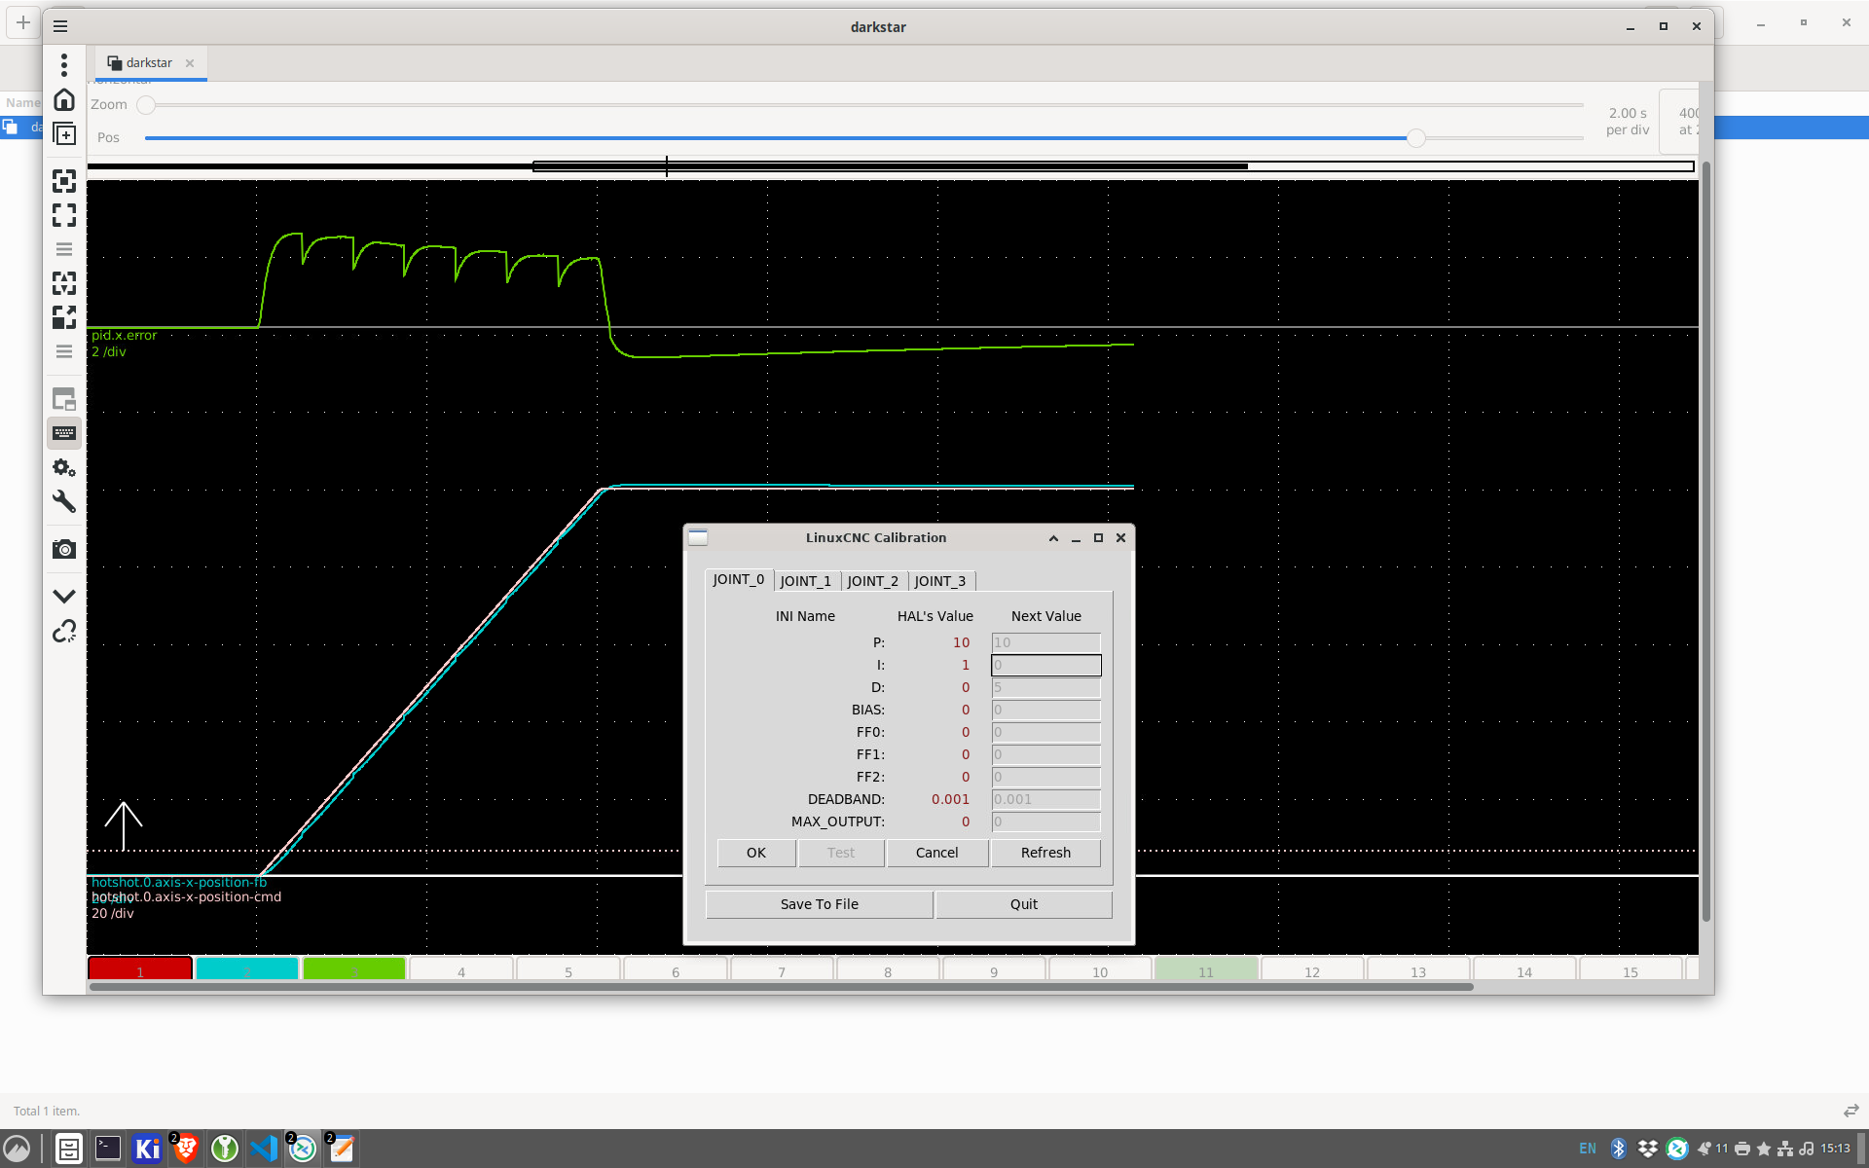
Task: Click the disconnect link icon
Action: click(64, 631)
